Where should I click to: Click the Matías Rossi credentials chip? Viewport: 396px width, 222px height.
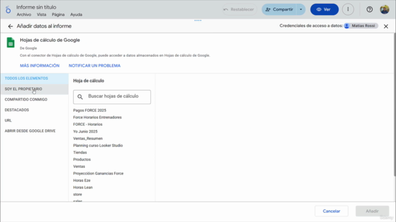pos(361,26)
